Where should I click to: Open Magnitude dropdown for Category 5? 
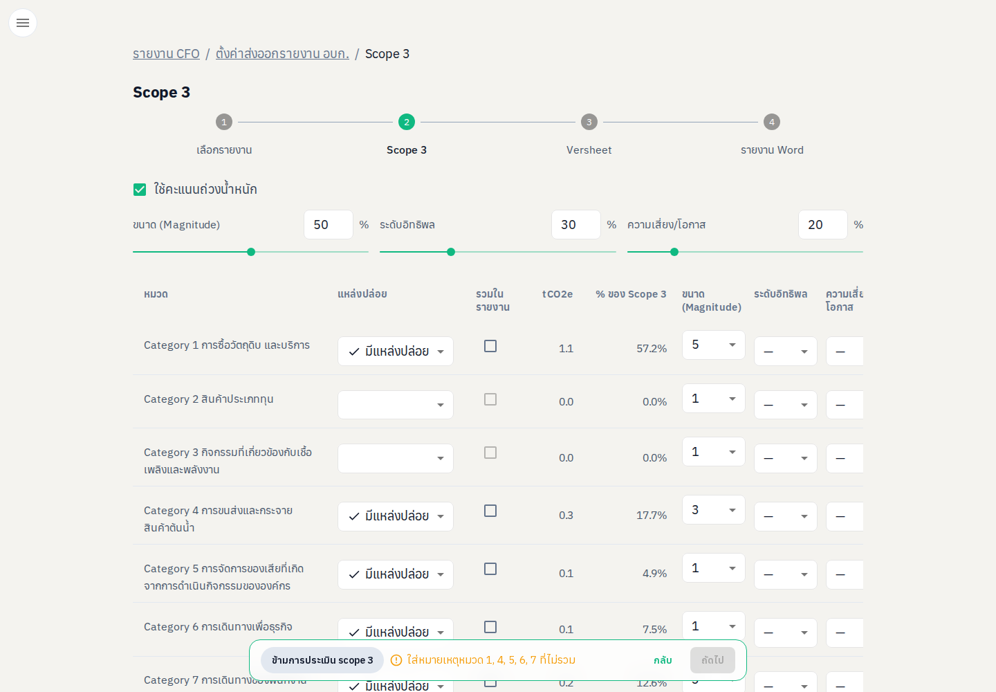[x=714, y=567]
